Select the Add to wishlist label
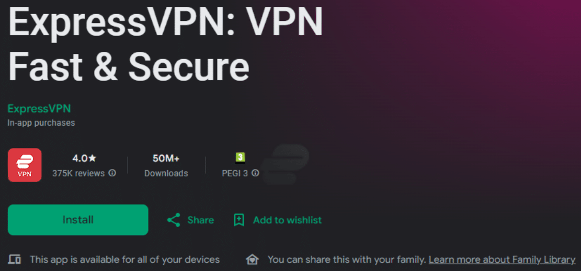 coord(287,220)
